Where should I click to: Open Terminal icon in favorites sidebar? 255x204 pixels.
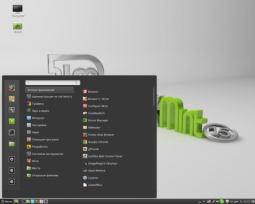[x=12, y=132]
